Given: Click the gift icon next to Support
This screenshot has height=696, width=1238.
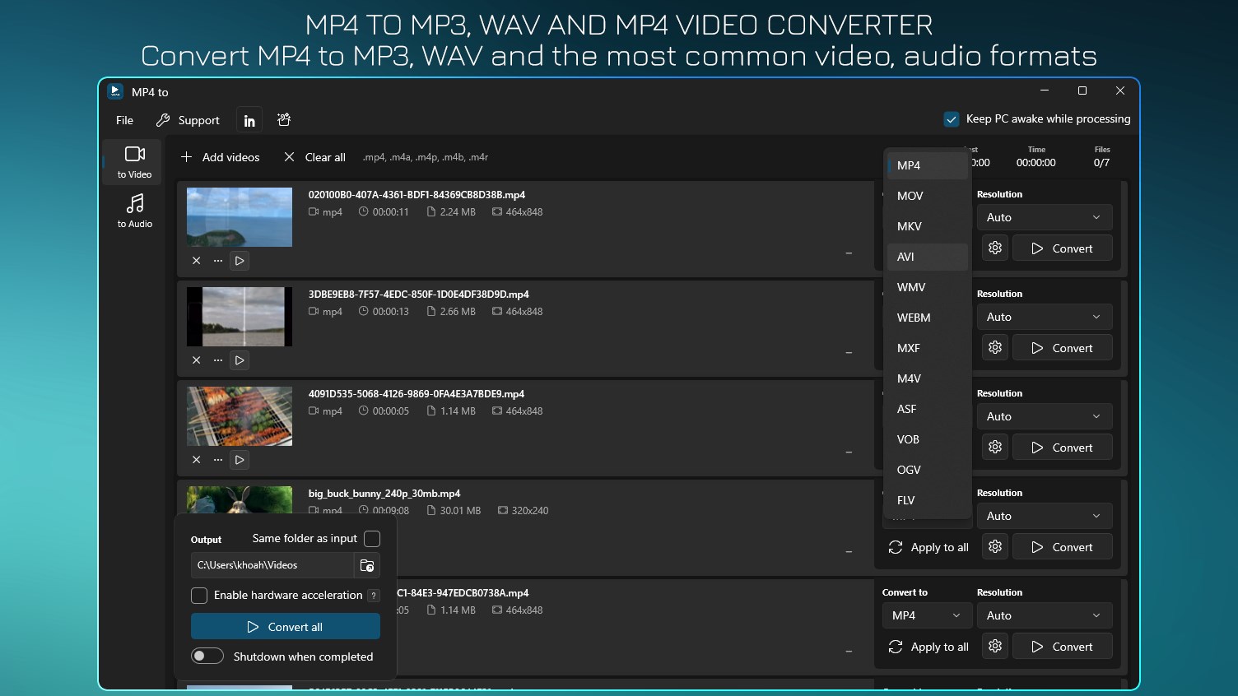Looking at the screenshot, I should (283, 119).
